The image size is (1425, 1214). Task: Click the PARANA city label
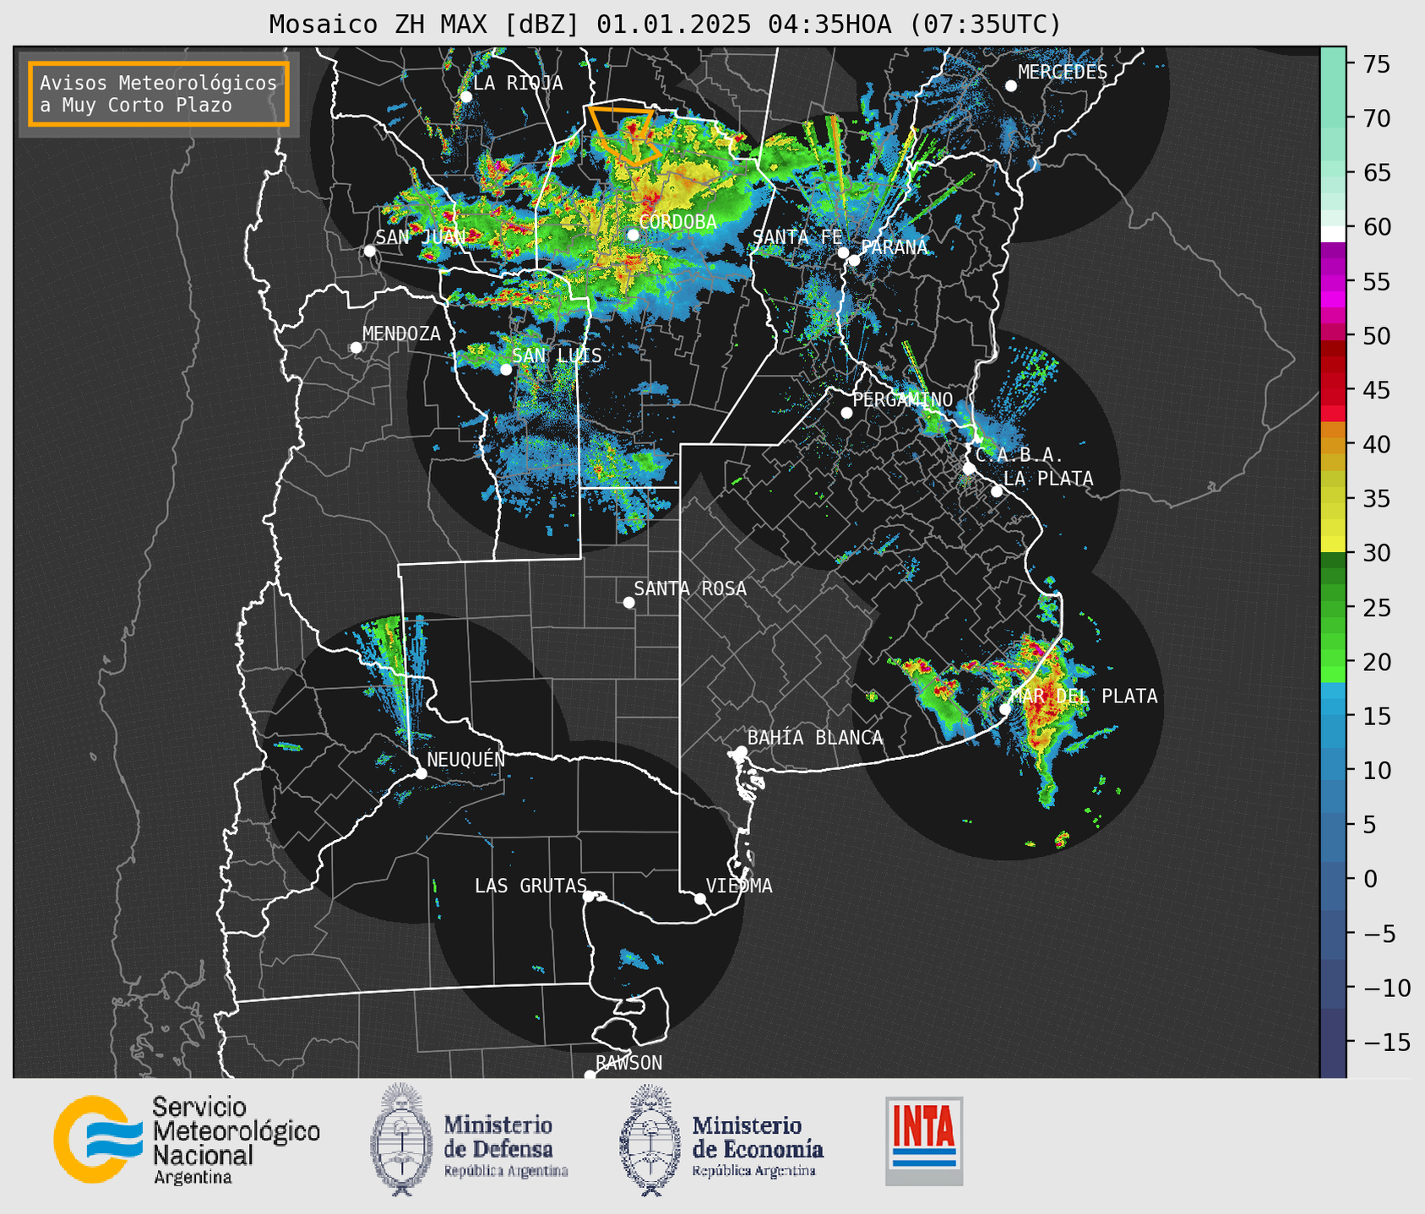894,247
